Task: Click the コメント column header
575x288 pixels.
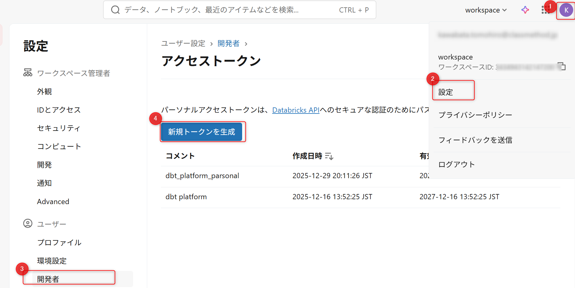Action: pos(180,156)
